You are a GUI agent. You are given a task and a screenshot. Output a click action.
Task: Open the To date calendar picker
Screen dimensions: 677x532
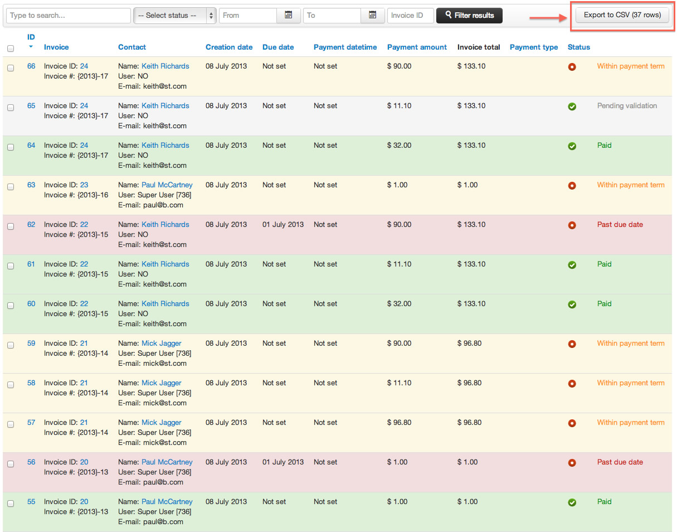(x=372, y=16)
